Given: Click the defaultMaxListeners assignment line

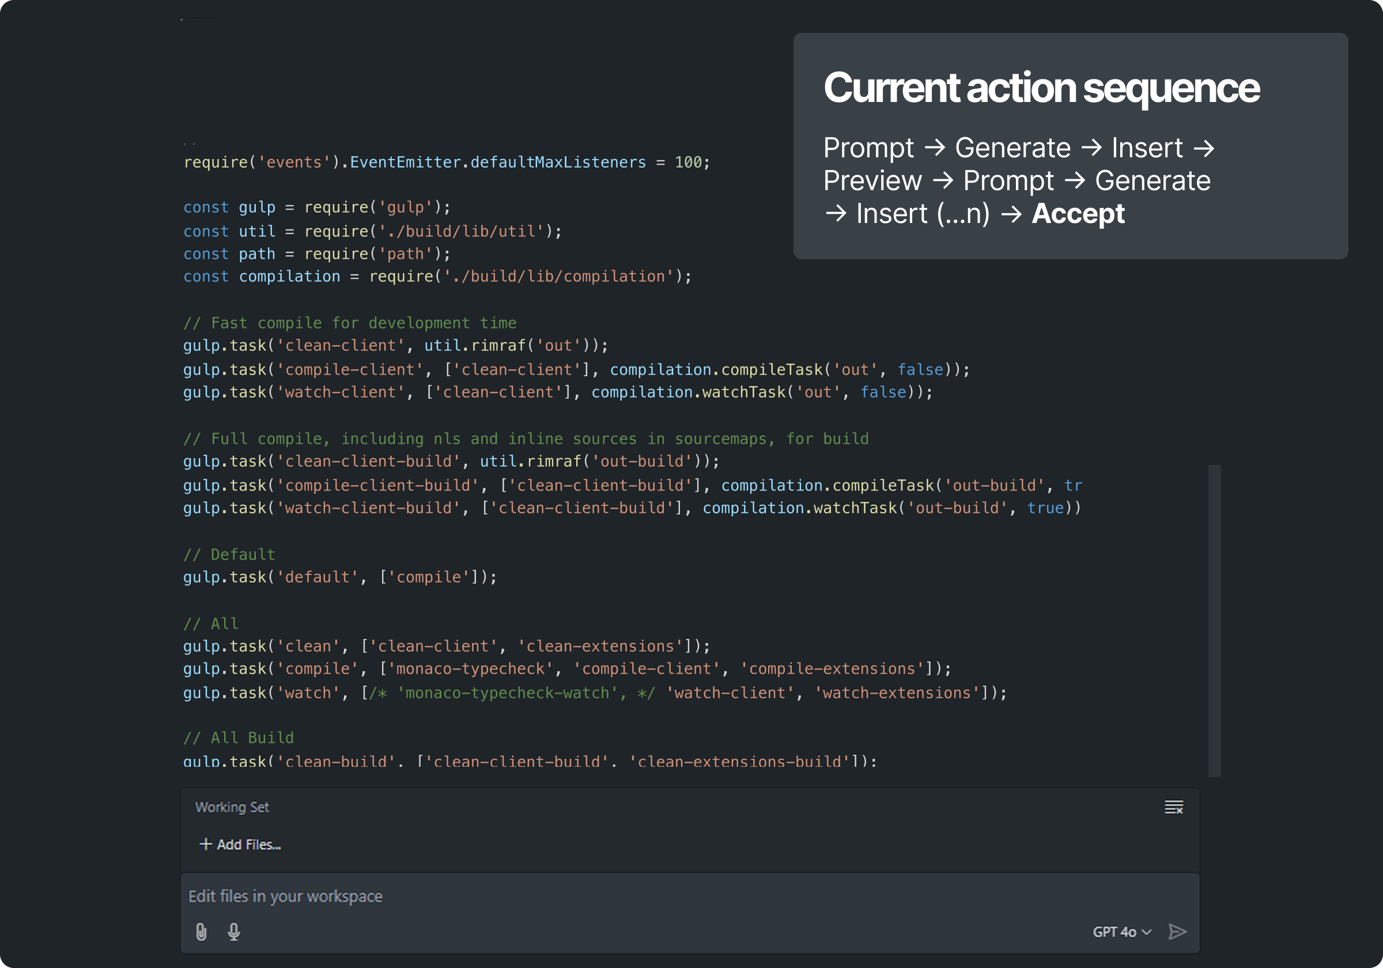Looking at the screenshot, I should (446, 161).
